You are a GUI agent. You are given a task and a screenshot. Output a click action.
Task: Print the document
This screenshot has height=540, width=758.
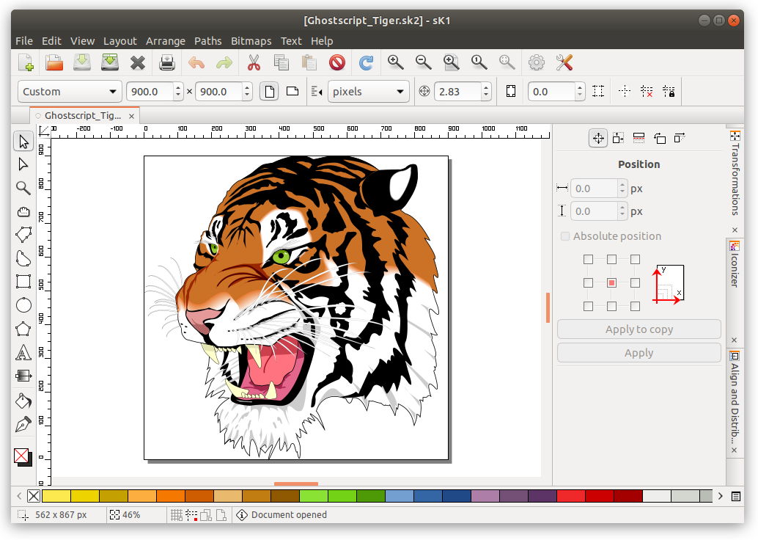click(167, 63)
